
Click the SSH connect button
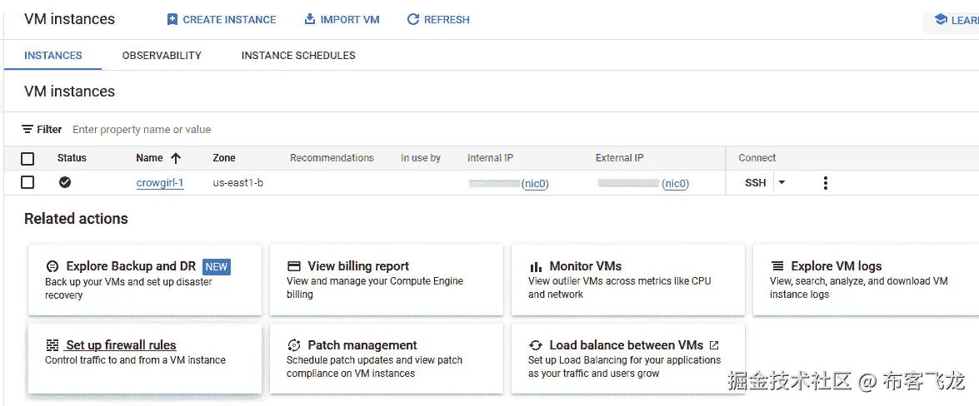(755, 183)
